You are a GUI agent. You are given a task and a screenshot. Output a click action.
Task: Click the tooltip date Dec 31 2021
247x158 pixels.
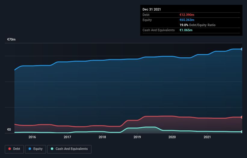[152, 9]
